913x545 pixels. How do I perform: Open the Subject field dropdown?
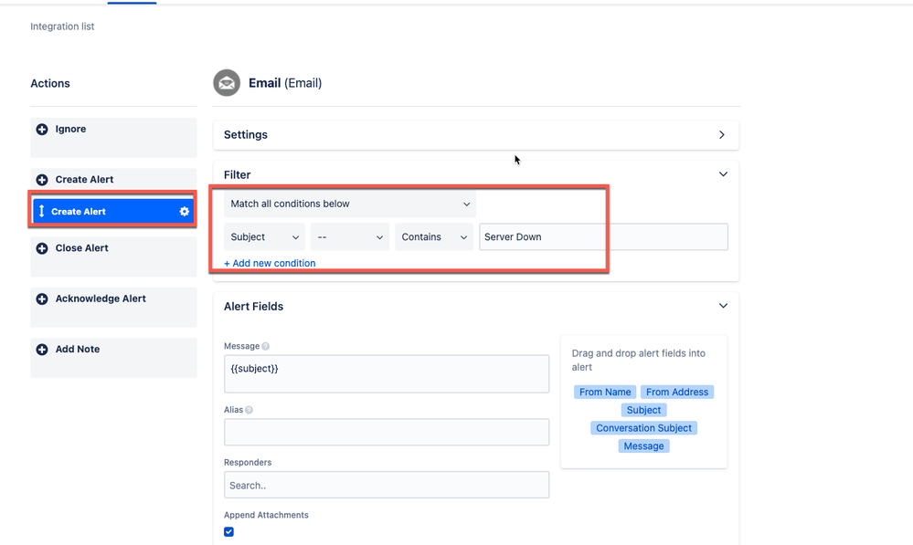pyautogui.click(x=264, y=237)
